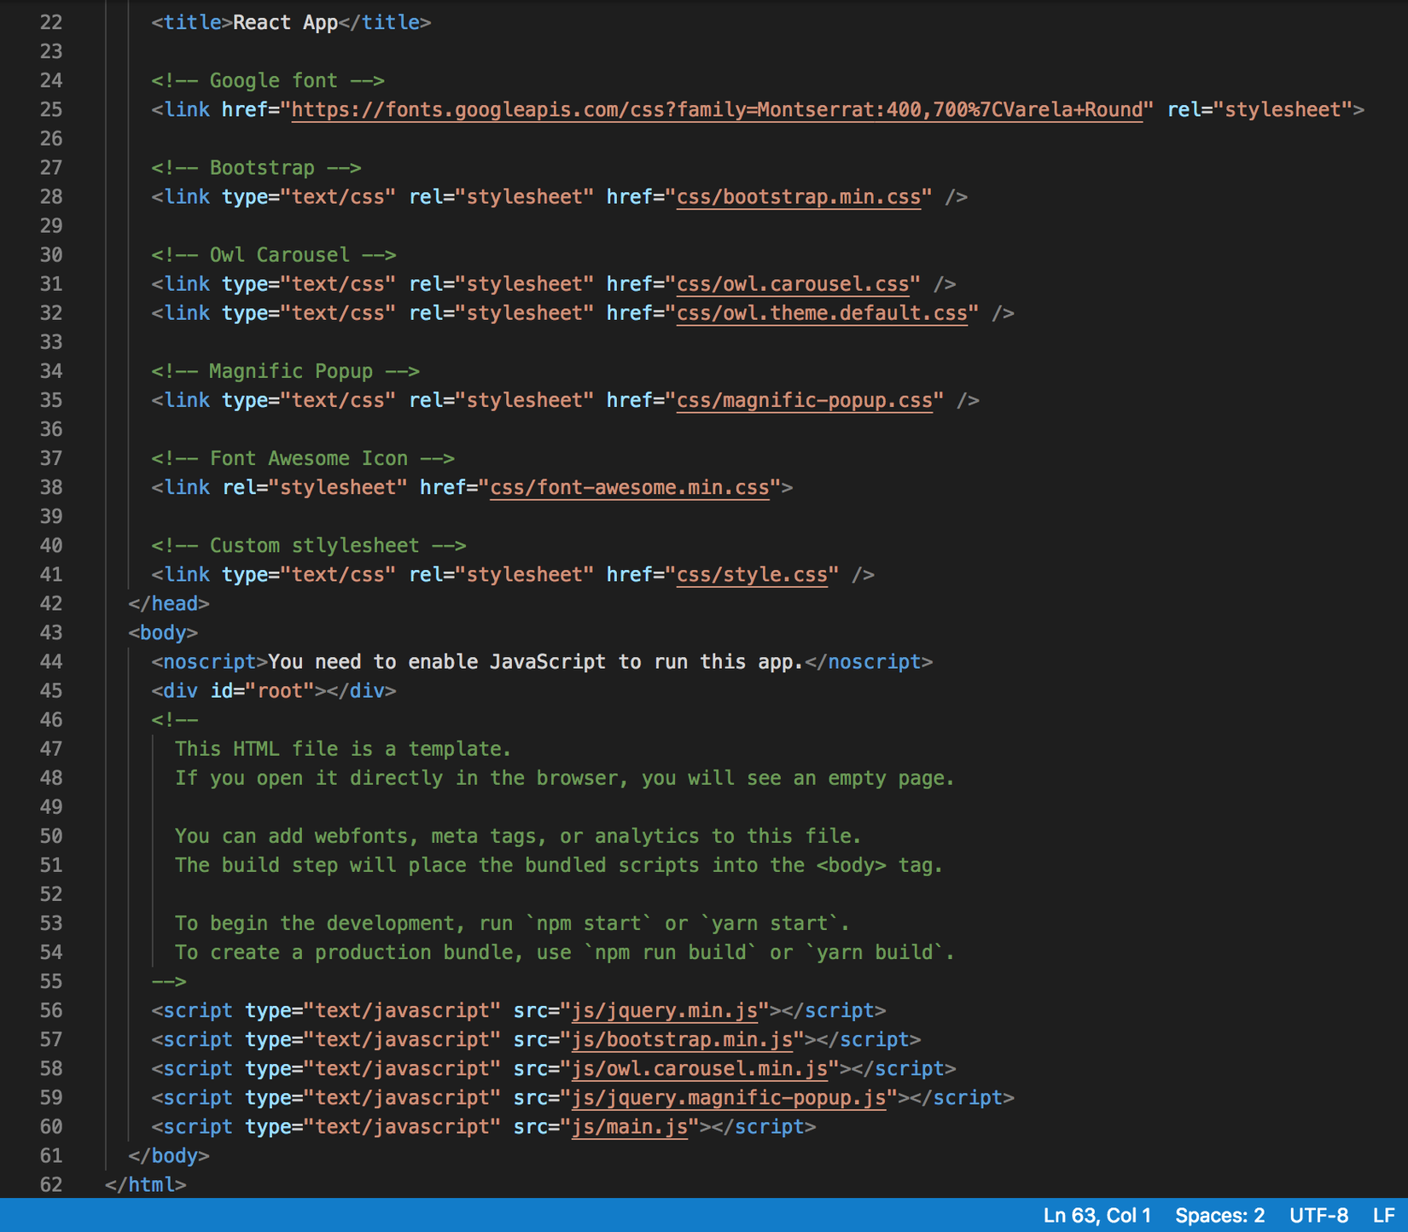Click the 'This HTML file is a template.' line
The height and width of the screenshot is (1232, 1408).
point(343,749)
